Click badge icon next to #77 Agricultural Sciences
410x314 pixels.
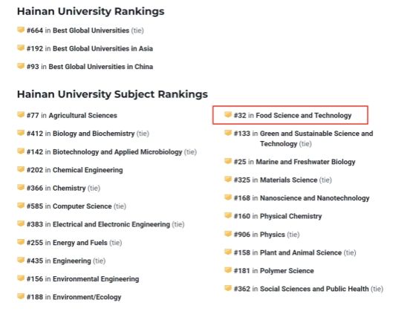tap(21, 114)
